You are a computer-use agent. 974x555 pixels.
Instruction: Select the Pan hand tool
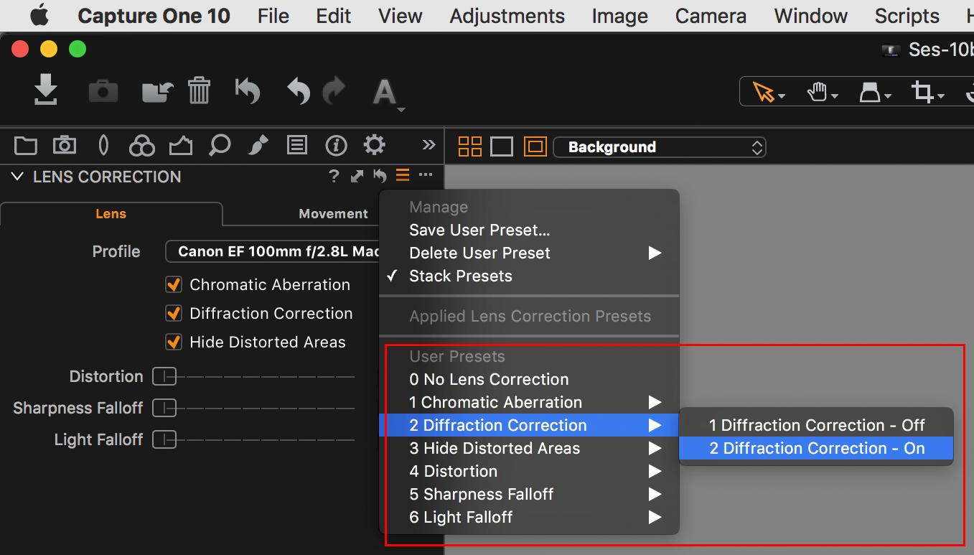[821, 93]
